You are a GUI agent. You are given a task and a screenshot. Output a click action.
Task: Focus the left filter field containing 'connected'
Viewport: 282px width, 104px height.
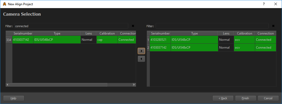tap(71, 26)
